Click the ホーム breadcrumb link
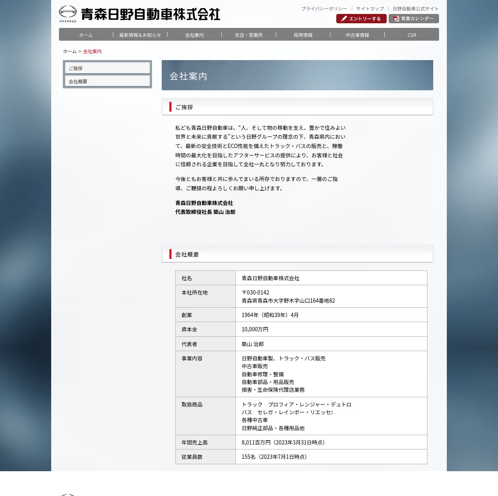 (x=70, y=51)
